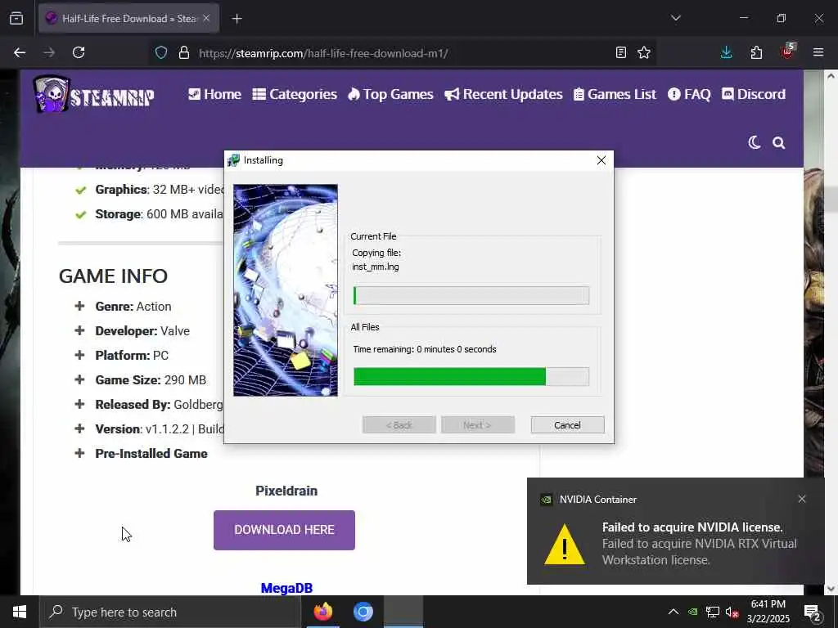Click the purple DOWNLOAD HERE button
The image size is (838, 628).
pyautogui.click(x=284, y=530)
